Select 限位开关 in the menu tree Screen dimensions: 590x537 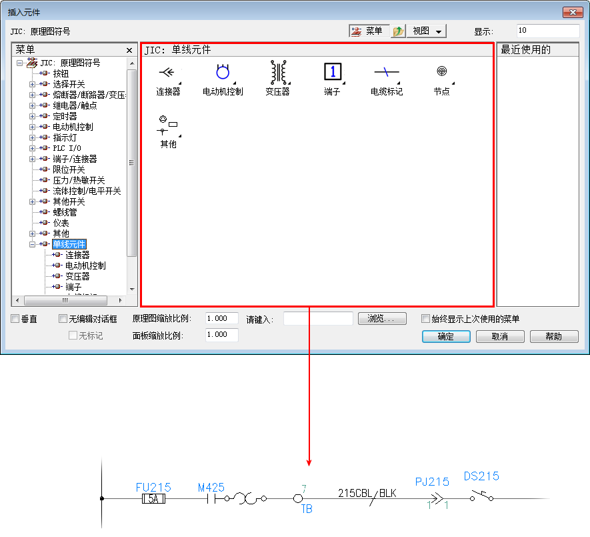pyautogui.click(x=69, y=170)
